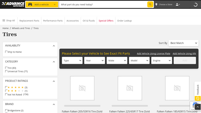201x113 pixels.
Task: Open the Sort By Best Match dropdown
Action: 183,43
